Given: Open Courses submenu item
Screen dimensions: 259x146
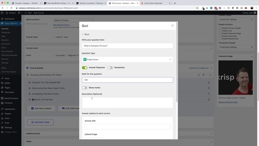Looking at the screenshot, I should coord(5,29).
